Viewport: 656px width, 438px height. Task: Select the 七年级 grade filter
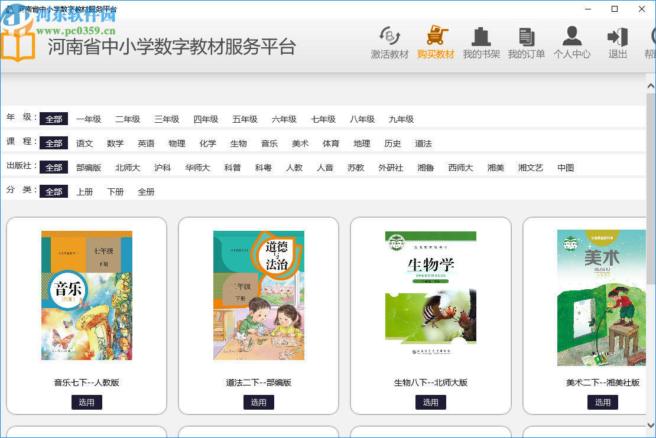click(x=323, y=119)
